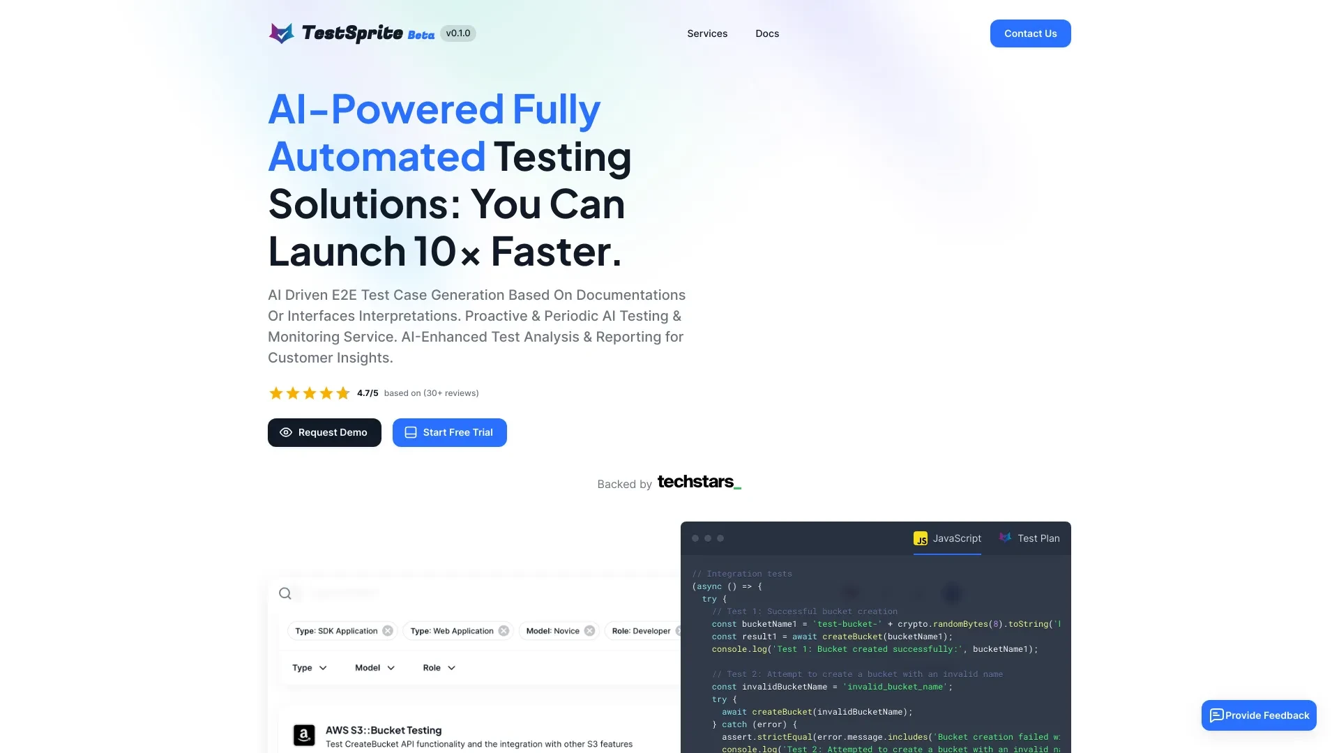Click the Amazon AWS S3 bucket icon
The image size is (1339, 753).
click(x=303, y=736)
